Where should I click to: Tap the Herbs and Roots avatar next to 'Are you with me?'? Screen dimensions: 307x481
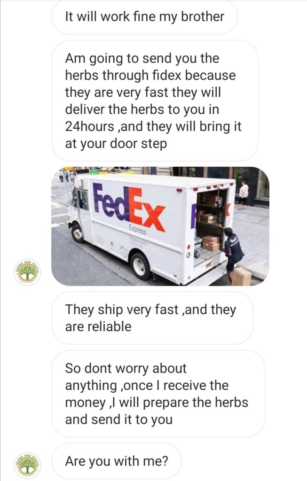coord(28,465)
